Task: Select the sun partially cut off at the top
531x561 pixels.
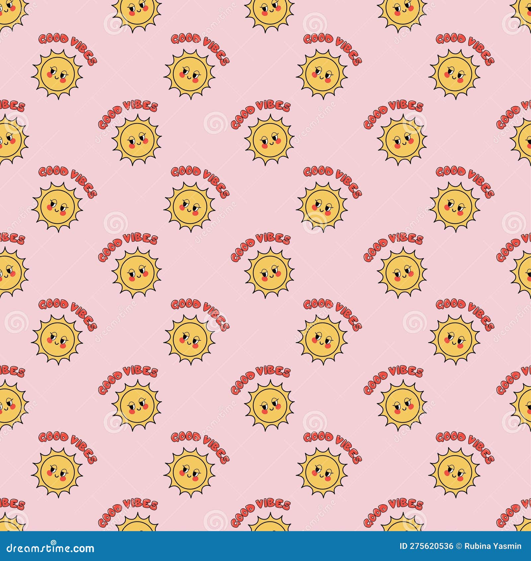Action: pos(269,10)
